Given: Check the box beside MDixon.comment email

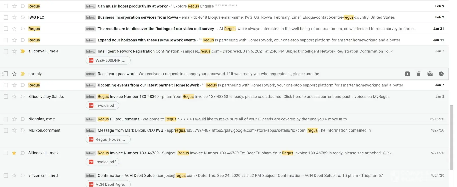Looking at the screenshot, I should tap(6, 130).
